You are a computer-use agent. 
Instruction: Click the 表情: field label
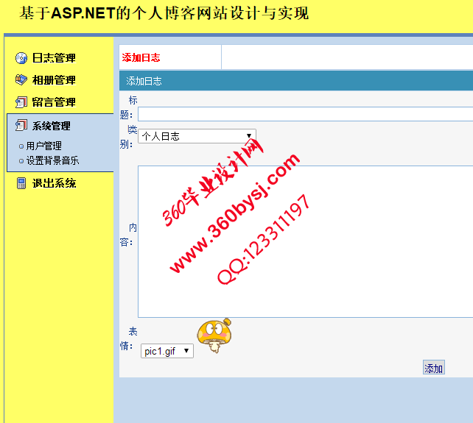click(128, 338)
